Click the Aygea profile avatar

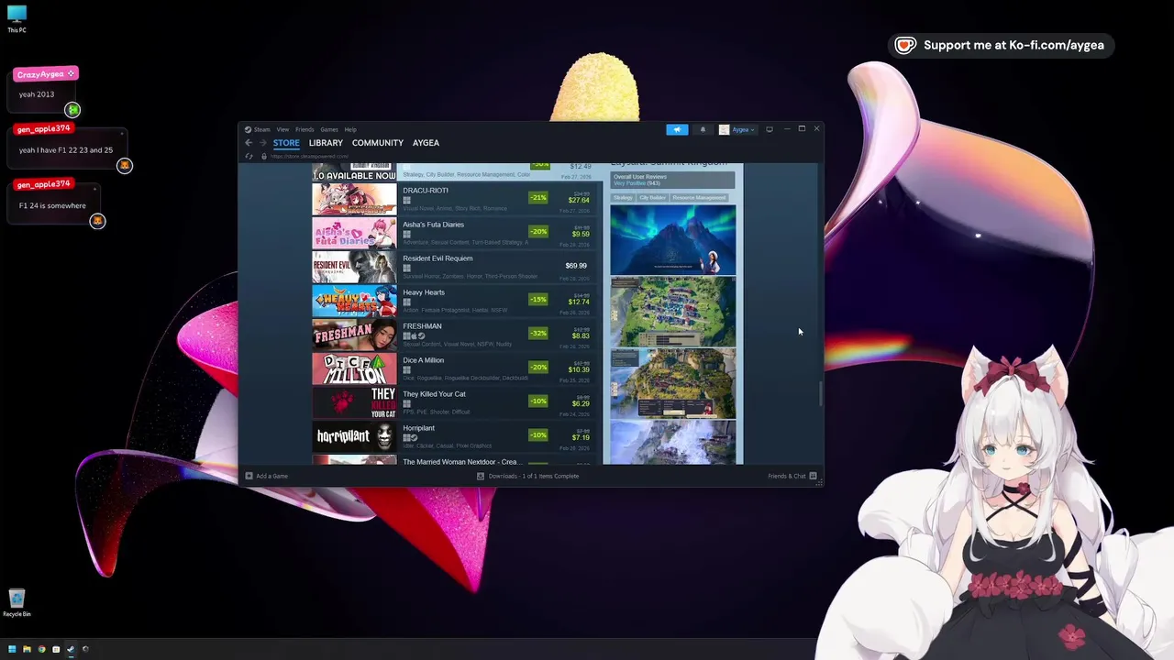(724, 129)
